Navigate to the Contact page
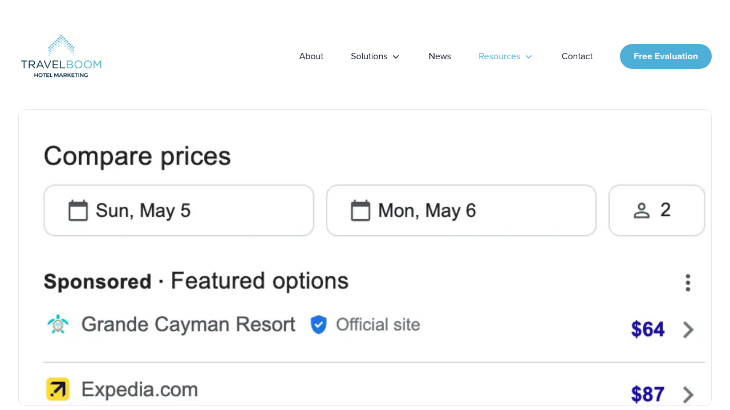Screen dimensions: 730x410 point(577,56)
